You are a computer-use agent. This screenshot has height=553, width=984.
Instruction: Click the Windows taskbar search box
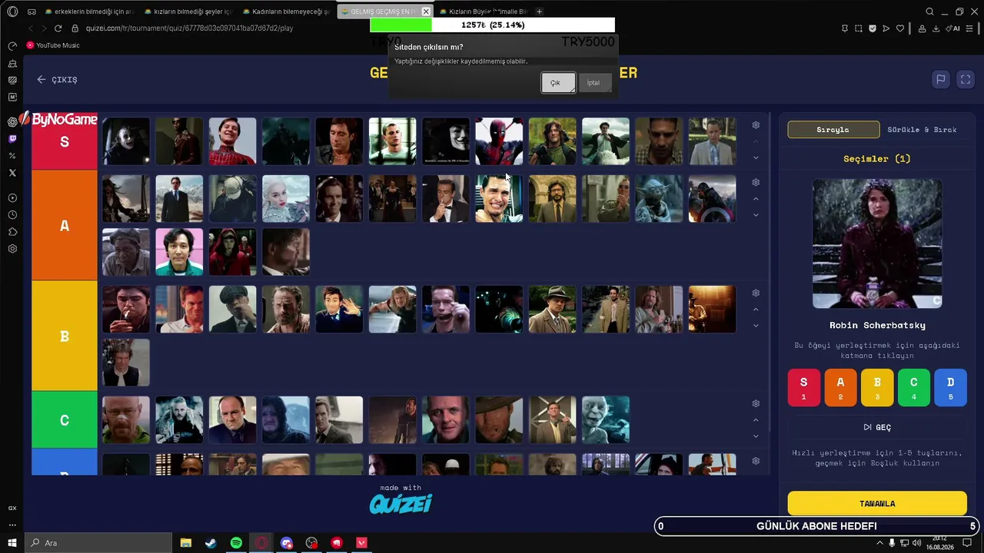point(100,543)
